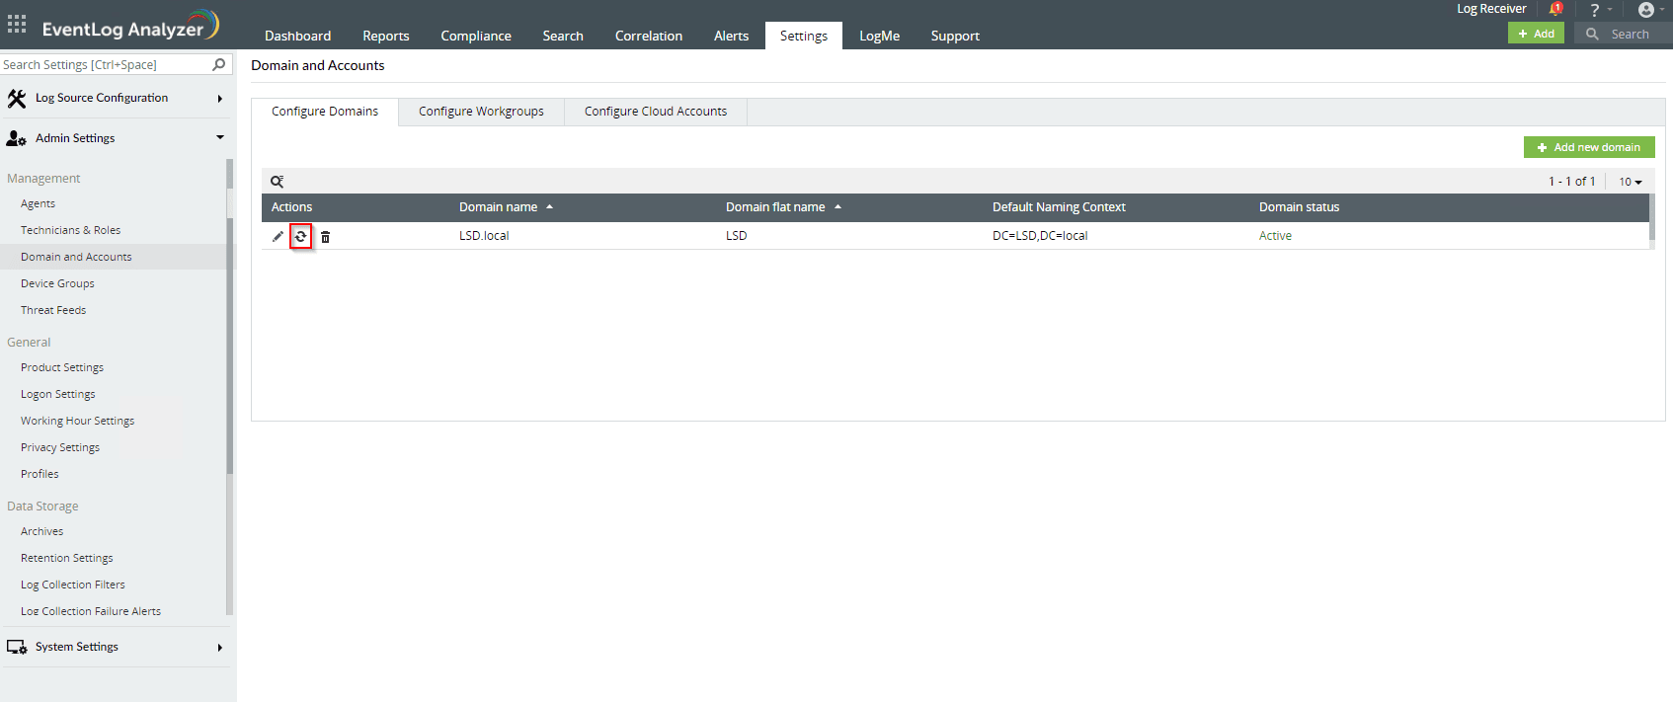The width and height of the screenshot is (1673, 702).
Task: Click the Add new domain button
Action: [x=1588, y=147]
